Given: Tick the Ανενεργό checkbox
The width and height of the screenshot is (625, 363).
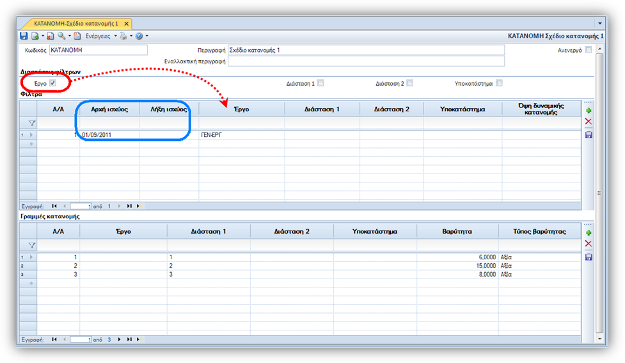Looking at the screenshot, I should (x=589, y=50).
